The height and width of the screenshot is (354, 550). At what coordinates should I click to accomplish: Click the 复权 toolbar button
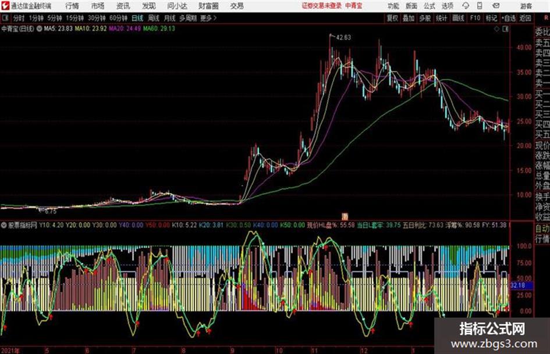pos(392,18)
